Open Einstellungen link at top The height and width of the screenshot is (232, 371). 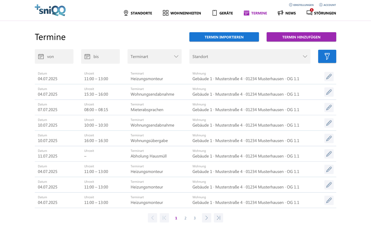(301, 5)
